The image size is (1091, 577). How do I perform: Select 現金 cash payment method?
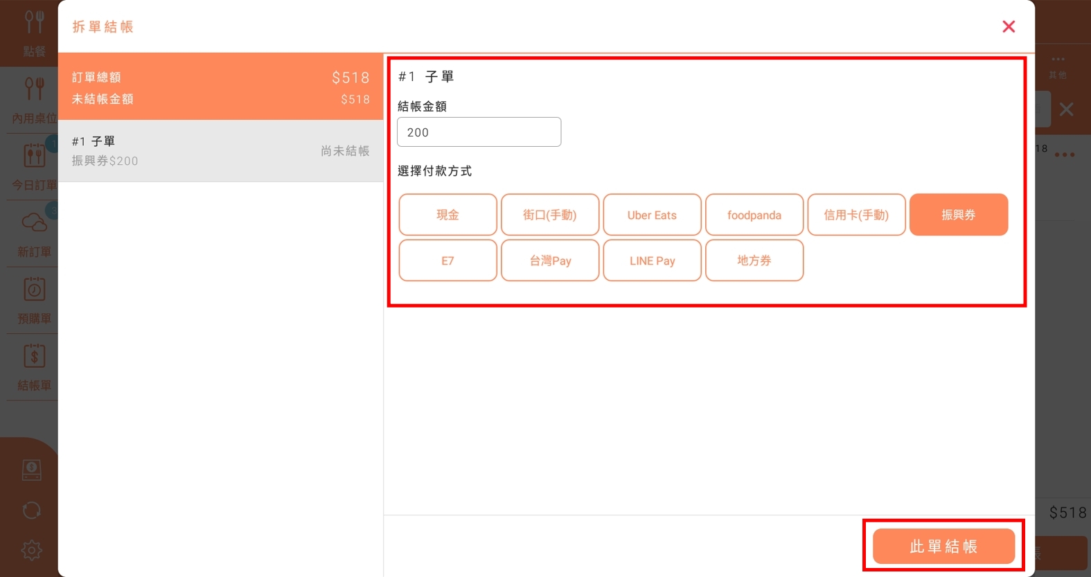pyautogui.click(x=447, y=215)
